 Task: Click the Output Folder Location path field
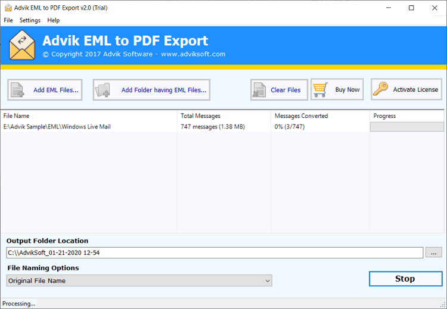pyautogui.click(x=215, y=252)
